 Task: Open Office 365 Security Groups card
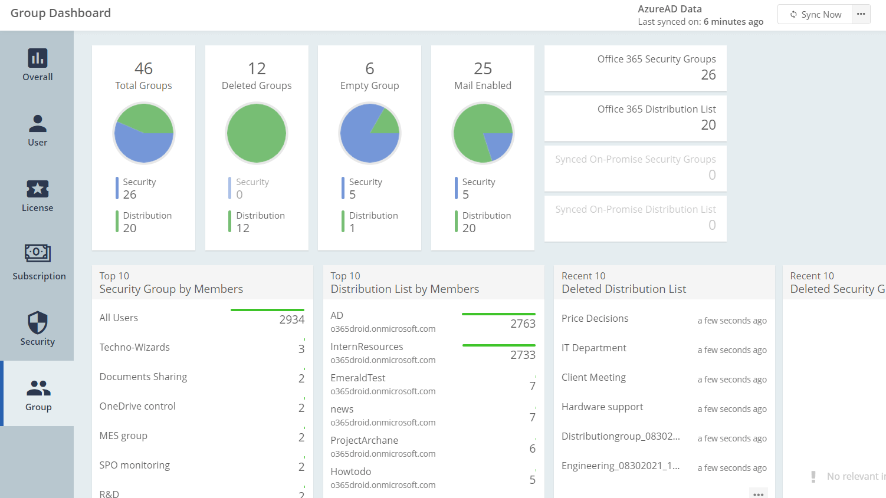[x=635, y=68]
